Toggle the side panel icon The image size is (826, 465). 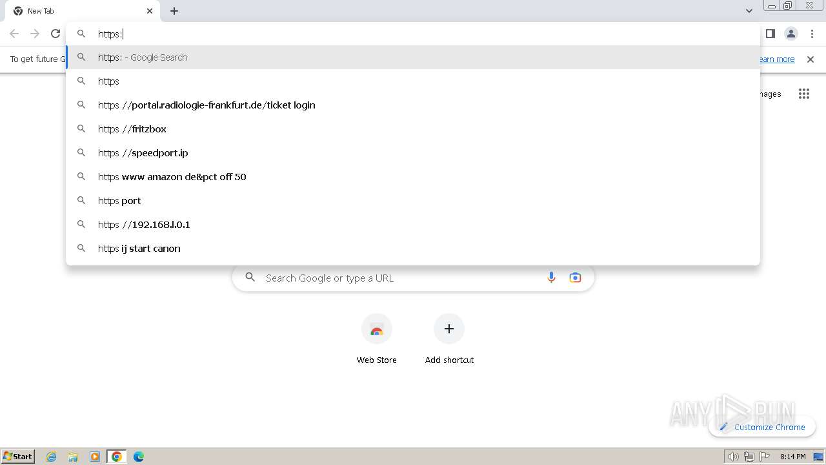pos(771,34)
